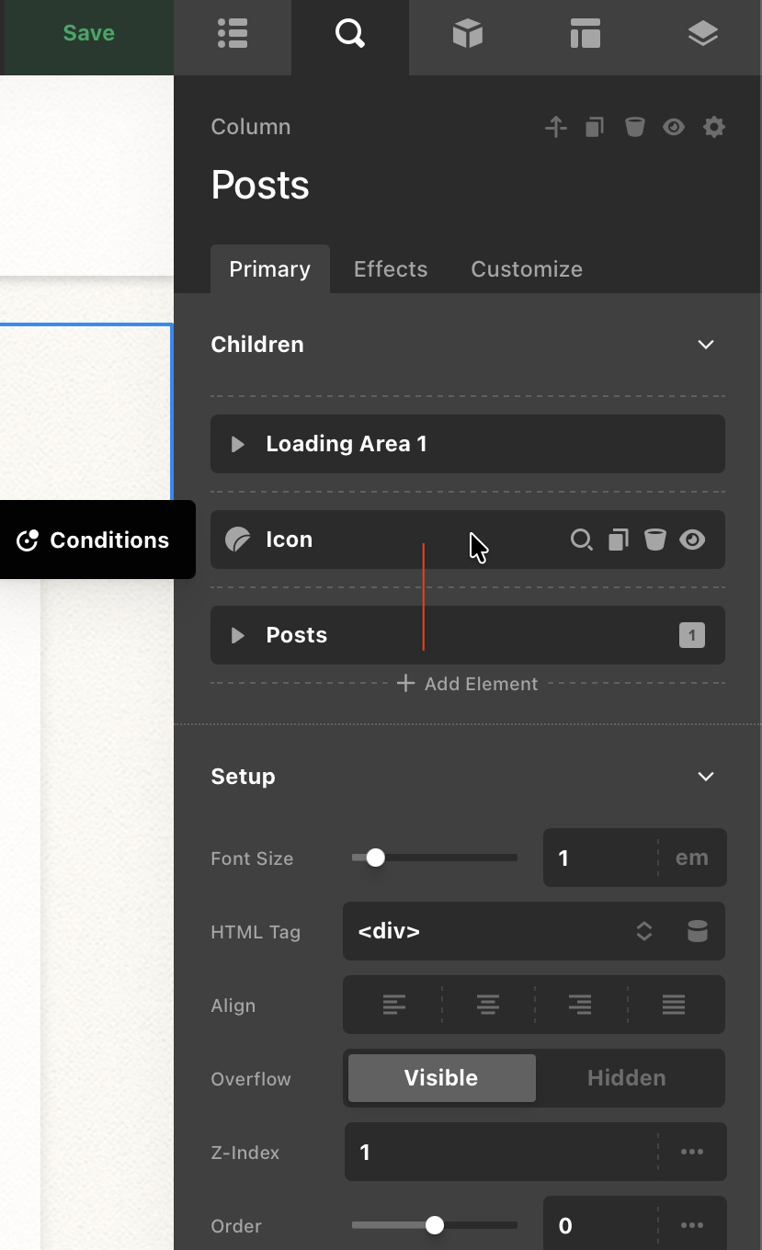Set Overflow to Hidden
Viewport: 762px width, 1250px height.
tap(627, 1078)
